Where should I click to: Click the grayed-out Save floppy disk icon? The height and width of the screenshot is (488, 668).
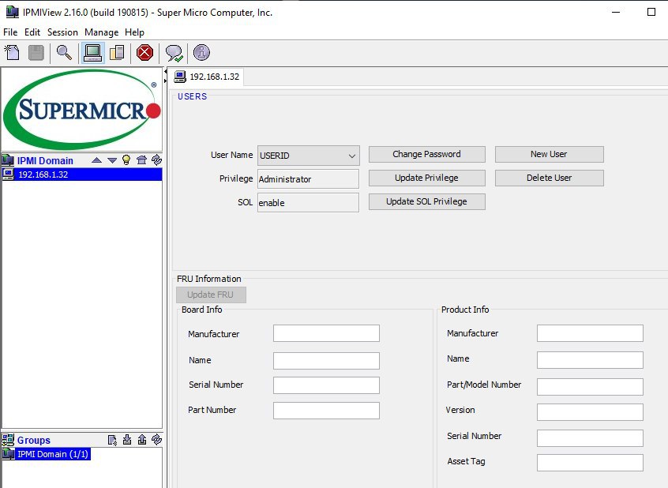[x=36, y=53]
